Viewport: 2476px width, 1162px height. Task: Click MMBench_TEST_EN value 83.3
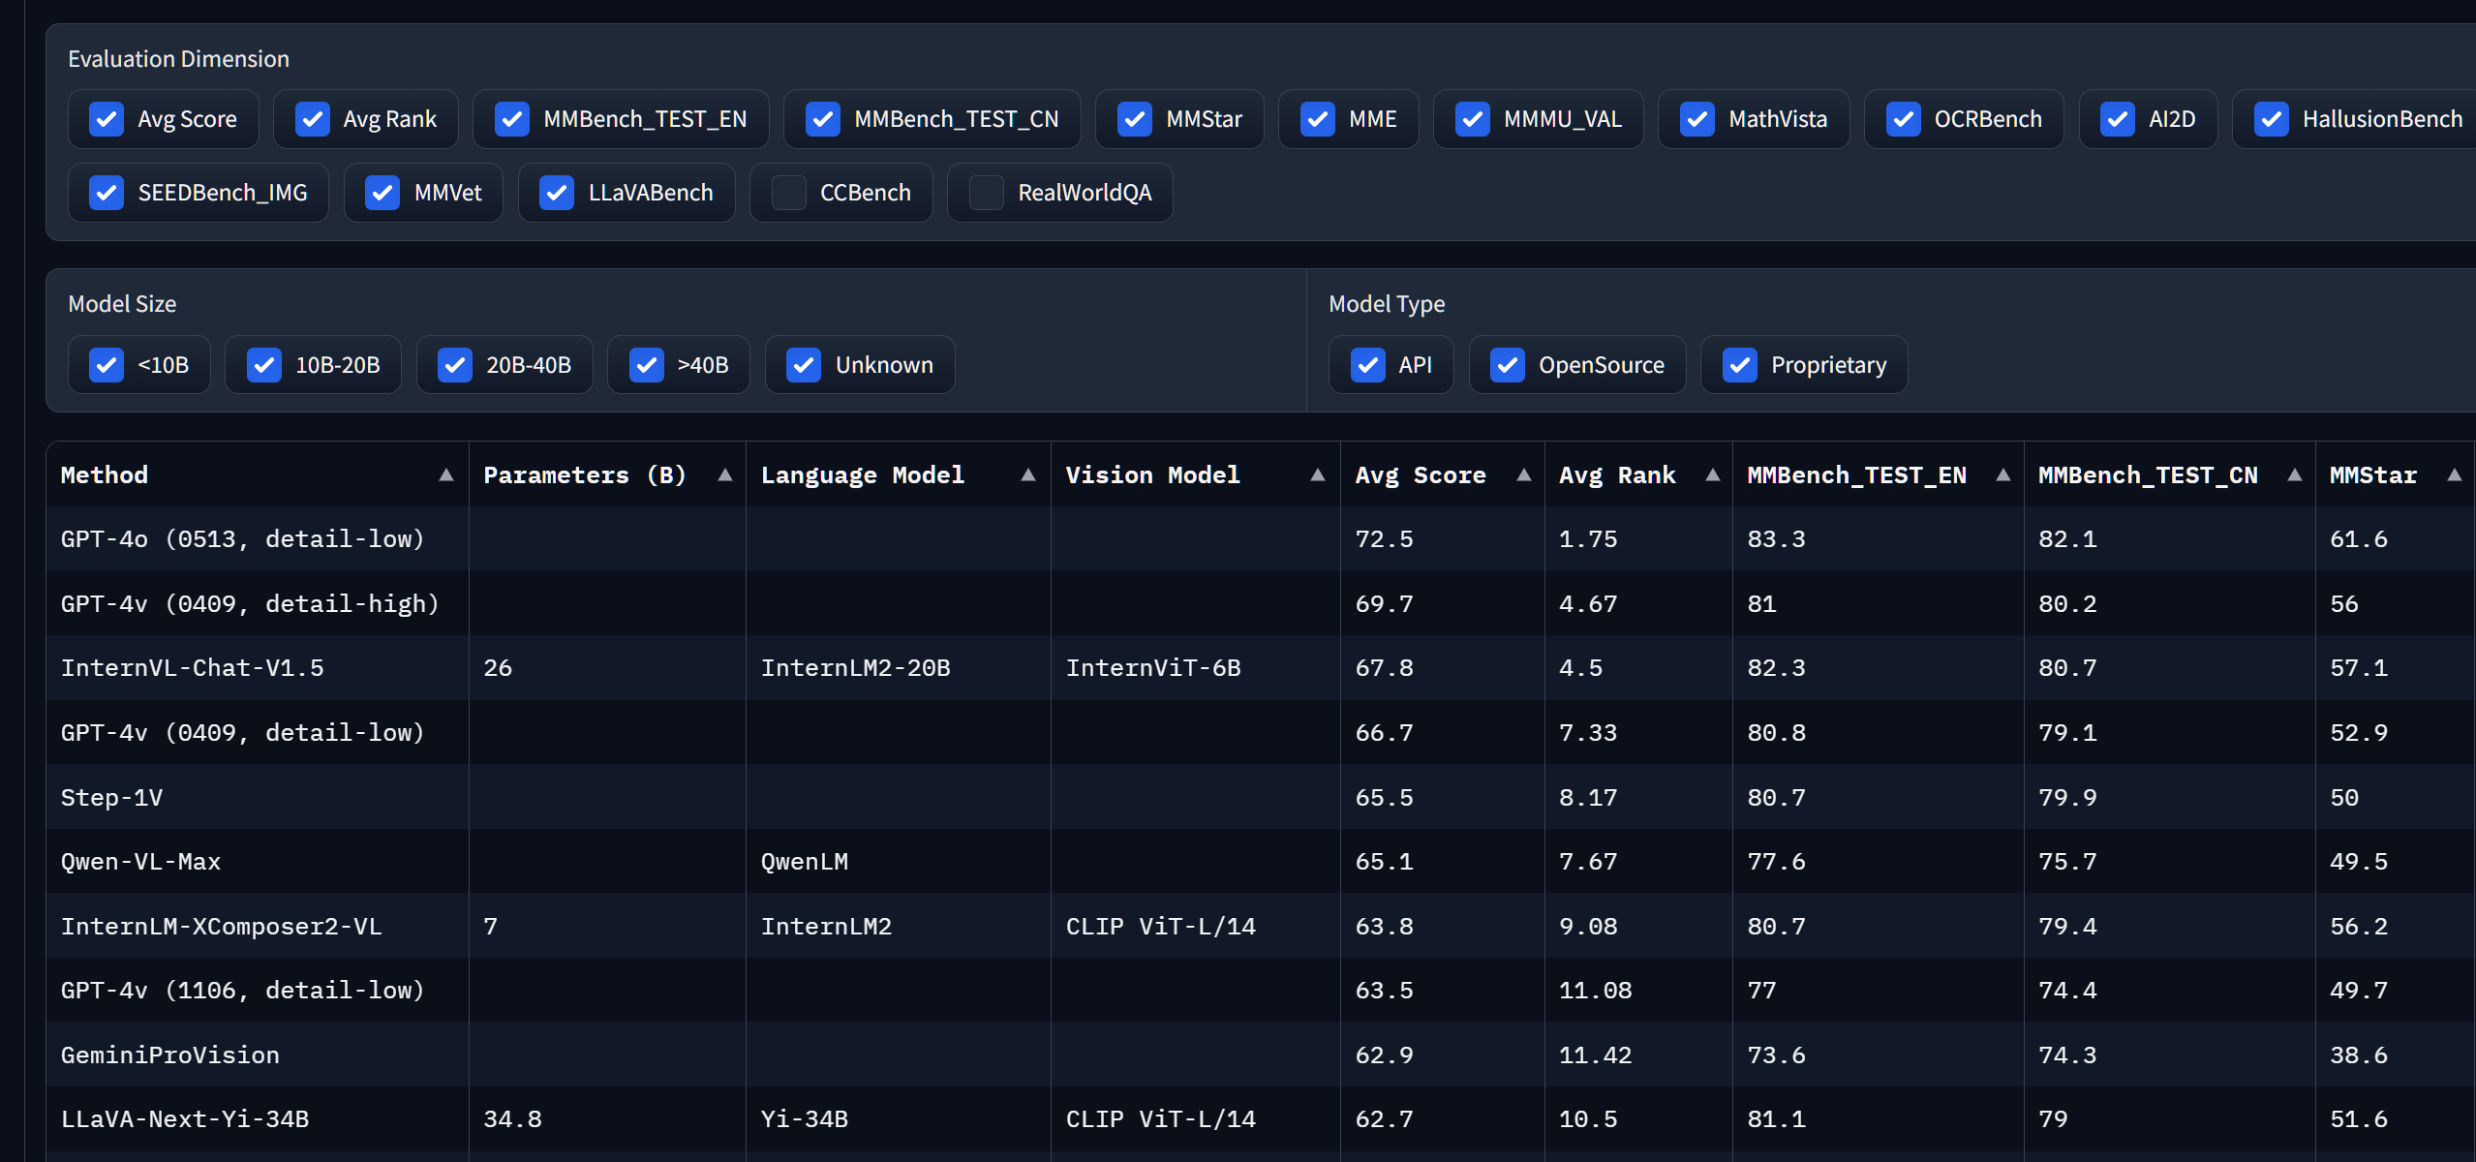1776,539
